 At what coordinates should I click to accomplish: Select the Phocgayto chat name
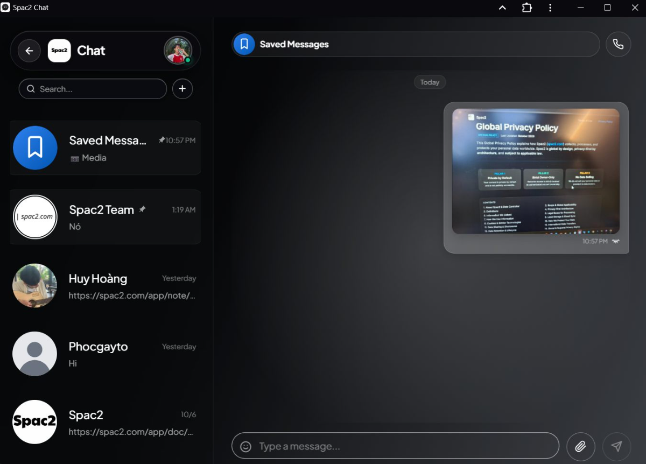click(x=98, y=347)
